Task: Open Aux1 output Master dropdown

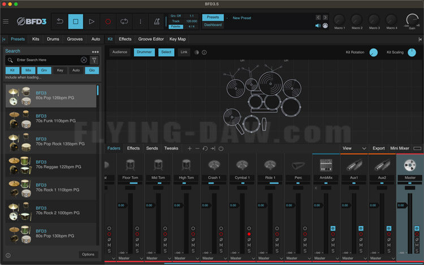Action: pos(354,258)
